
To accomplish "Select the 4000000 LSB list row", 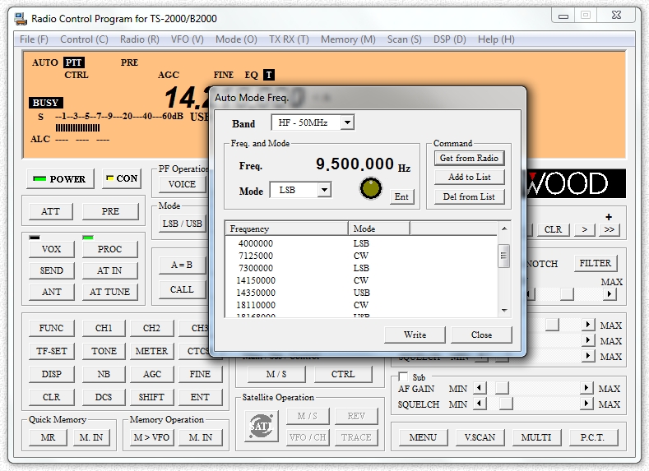I will 361,243.
